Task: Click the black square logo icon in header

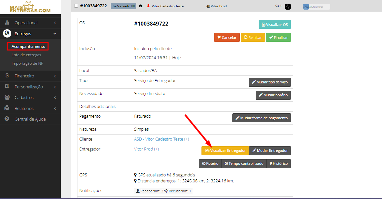Action: (x=288, y=7)
